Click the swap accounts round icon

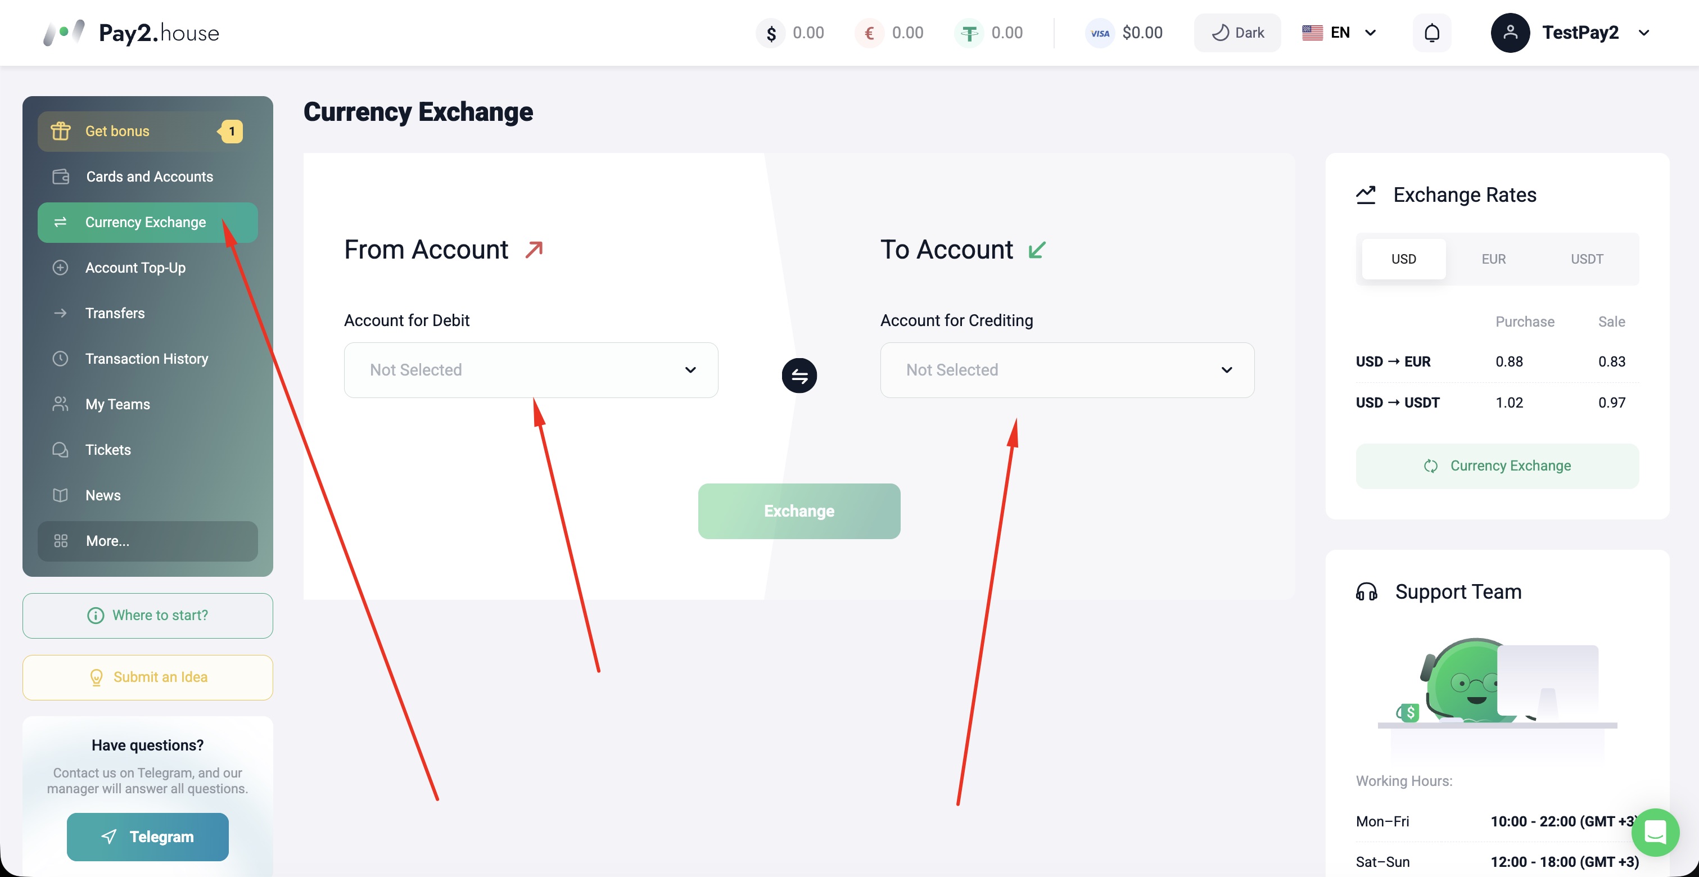(799, 376)
